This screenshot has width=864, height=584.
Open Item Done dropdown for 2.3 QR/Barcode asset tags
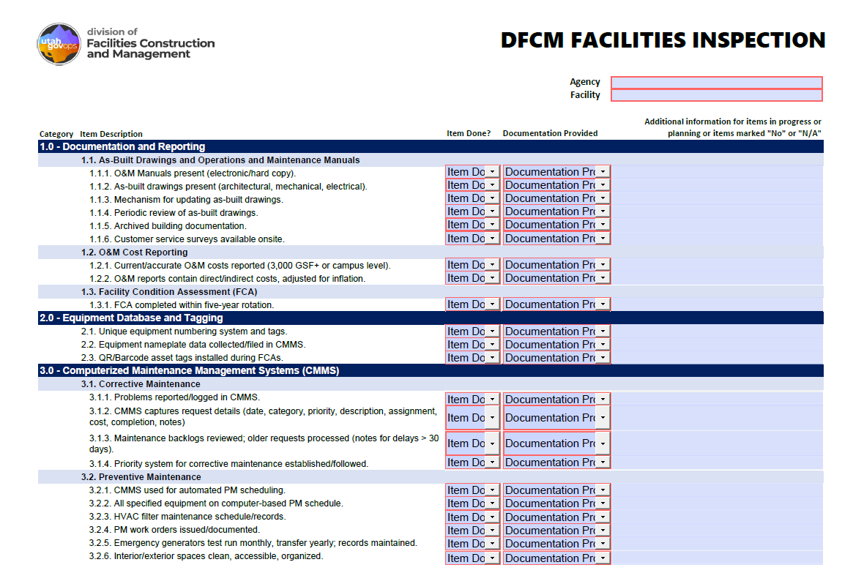click(473, 358)
